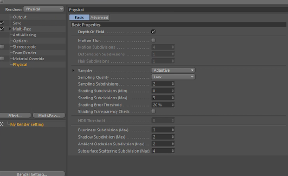The height and width of the screenshot is (176, 288).
Task: Switch to the Advanced tab
Action: (x=99, y=18)
